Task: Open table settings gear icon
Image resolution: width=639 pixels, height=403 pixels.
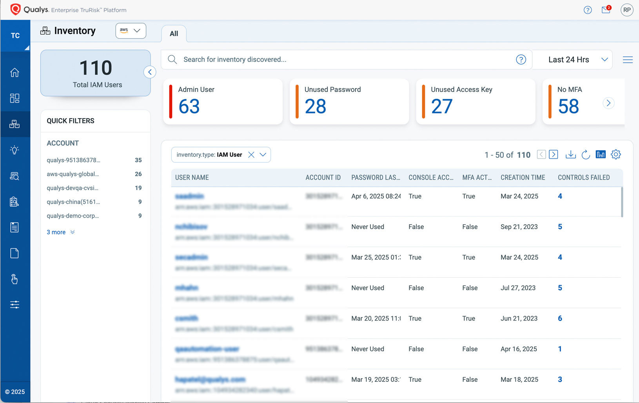Action: 616,155
